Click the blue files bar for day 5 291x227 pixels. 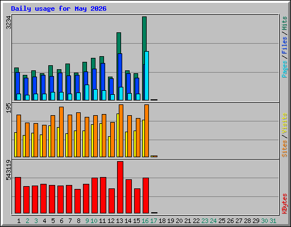(52, 84)
